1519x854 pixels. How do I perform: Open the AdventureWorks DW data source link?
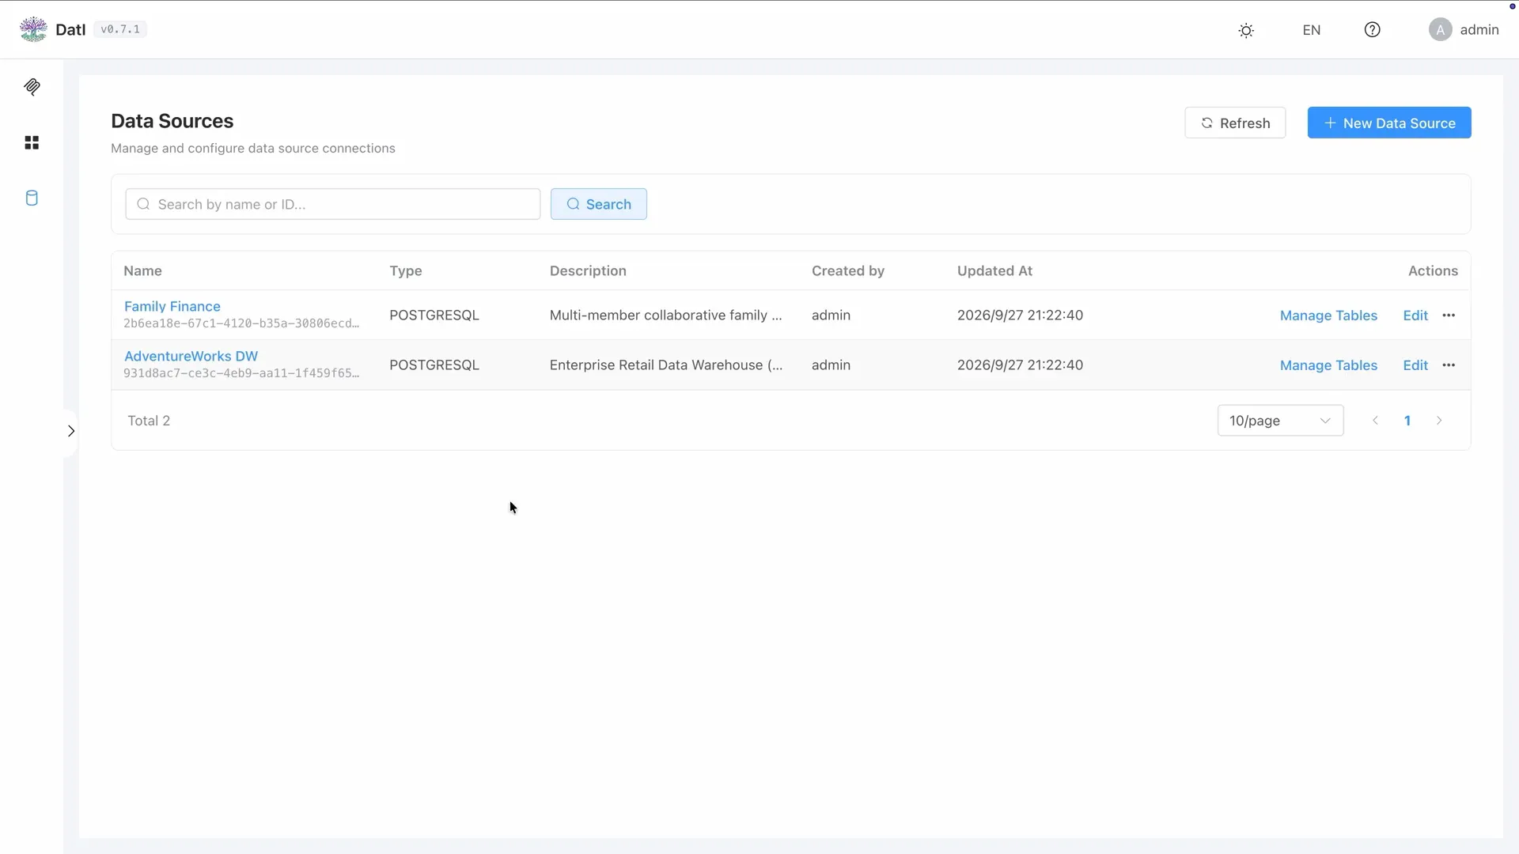tap(191, 356)
